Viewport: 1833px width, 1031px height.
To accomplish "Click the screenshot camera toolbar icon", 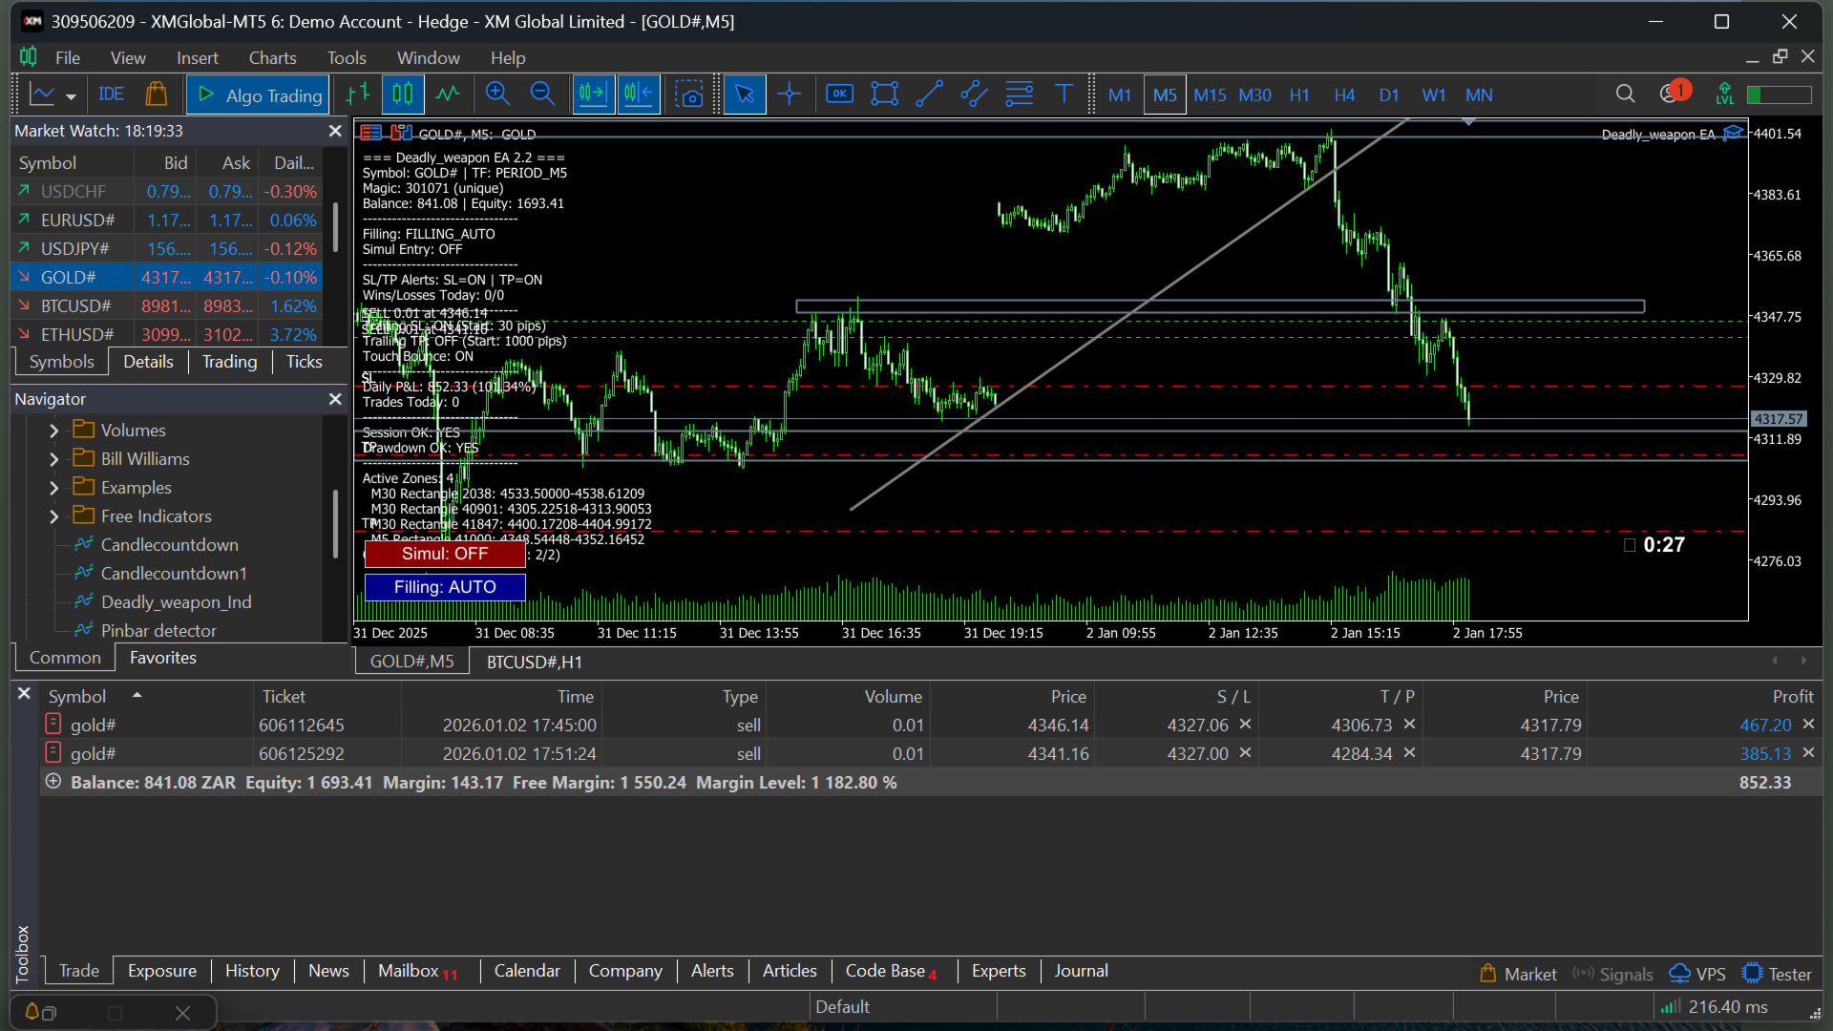I will click(x=688, y=95).
